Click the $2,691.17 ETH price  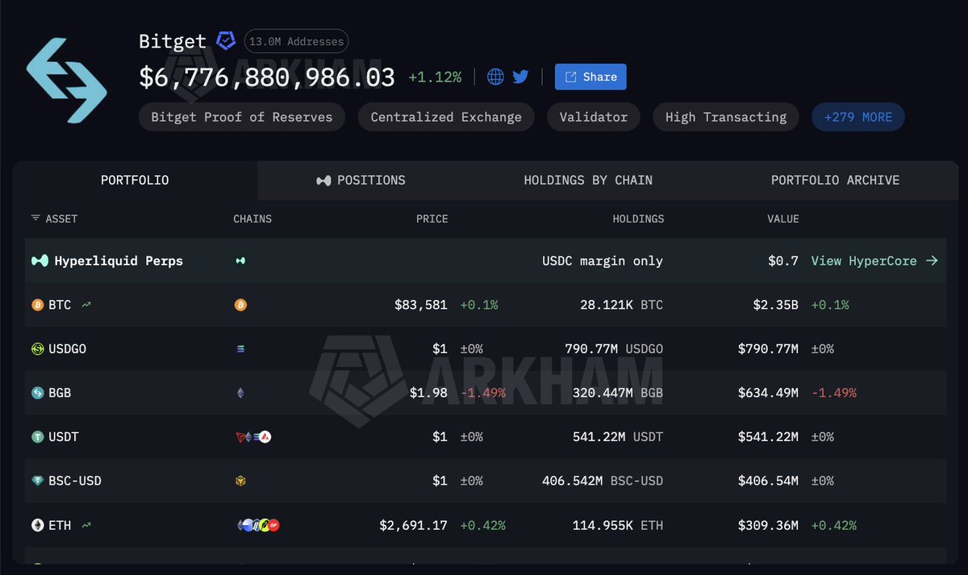(413, 525)
